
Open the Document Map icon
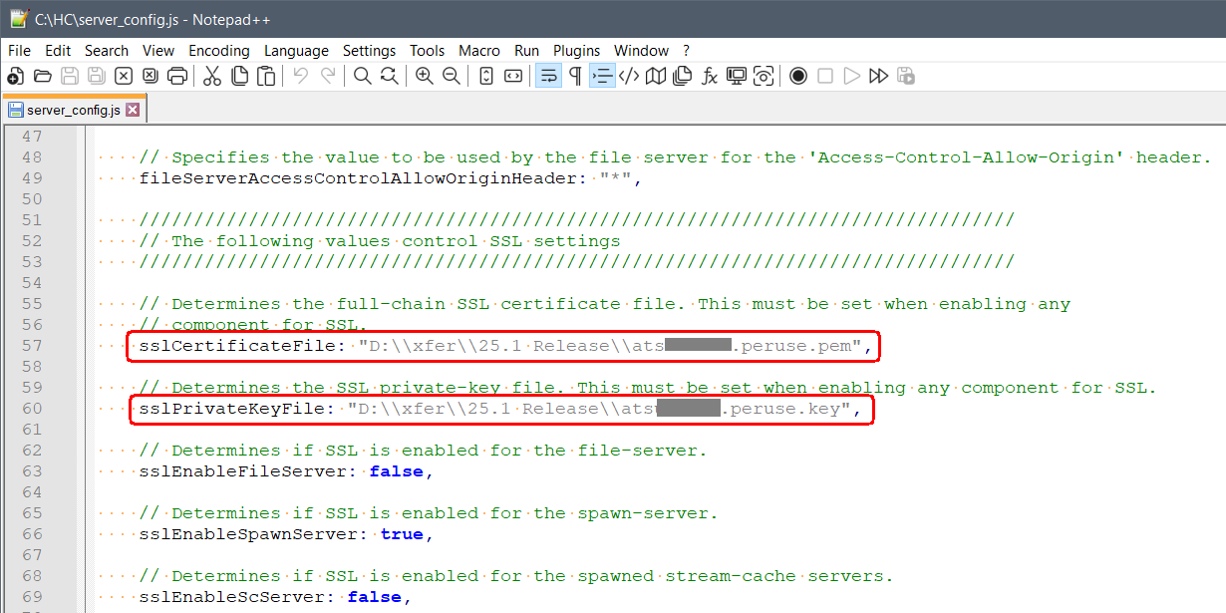click(656, 76)
